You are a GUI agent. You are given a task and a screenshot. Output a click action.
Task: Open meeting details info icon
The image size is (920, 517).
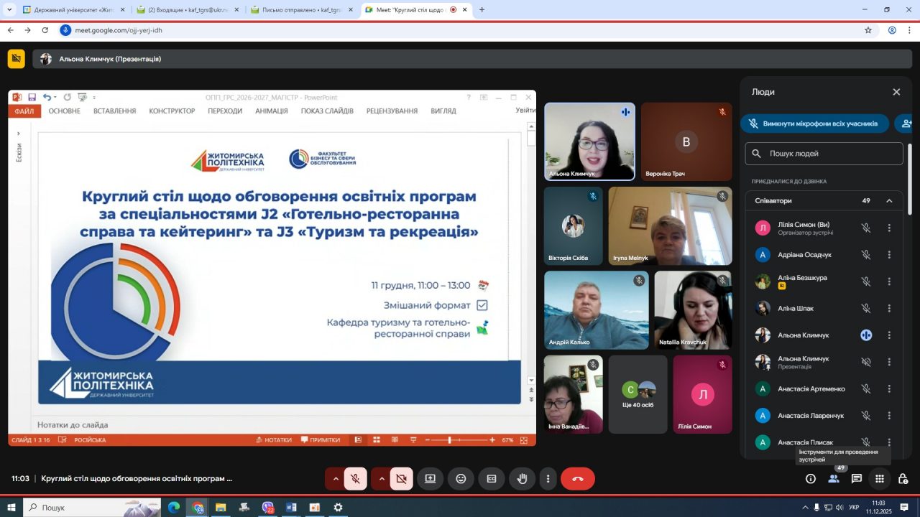click(x=811, y=479)
